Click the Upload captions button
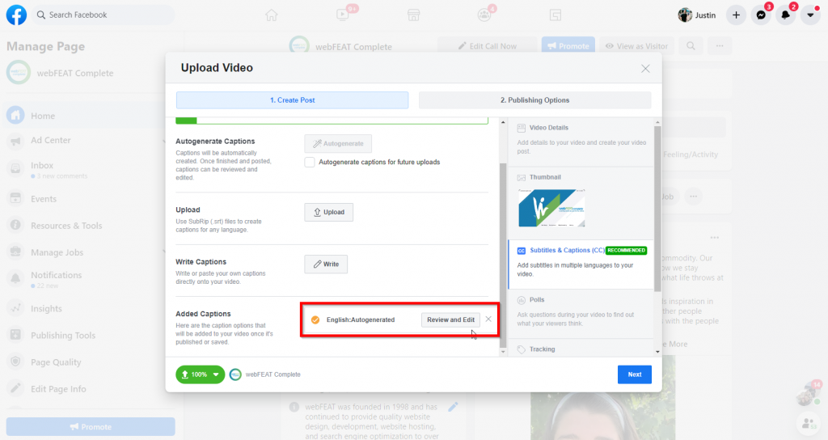 pos(328,212)
